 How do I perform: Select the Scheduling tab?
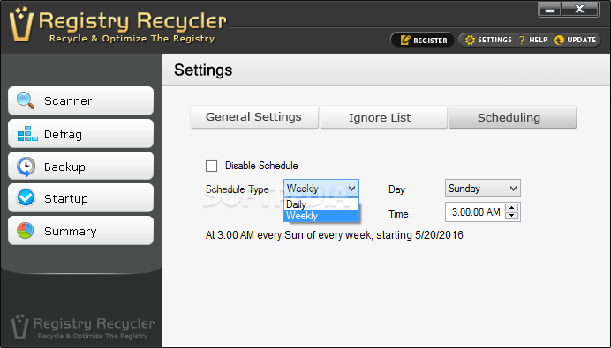pyautogui.click(x=512, y=117)
